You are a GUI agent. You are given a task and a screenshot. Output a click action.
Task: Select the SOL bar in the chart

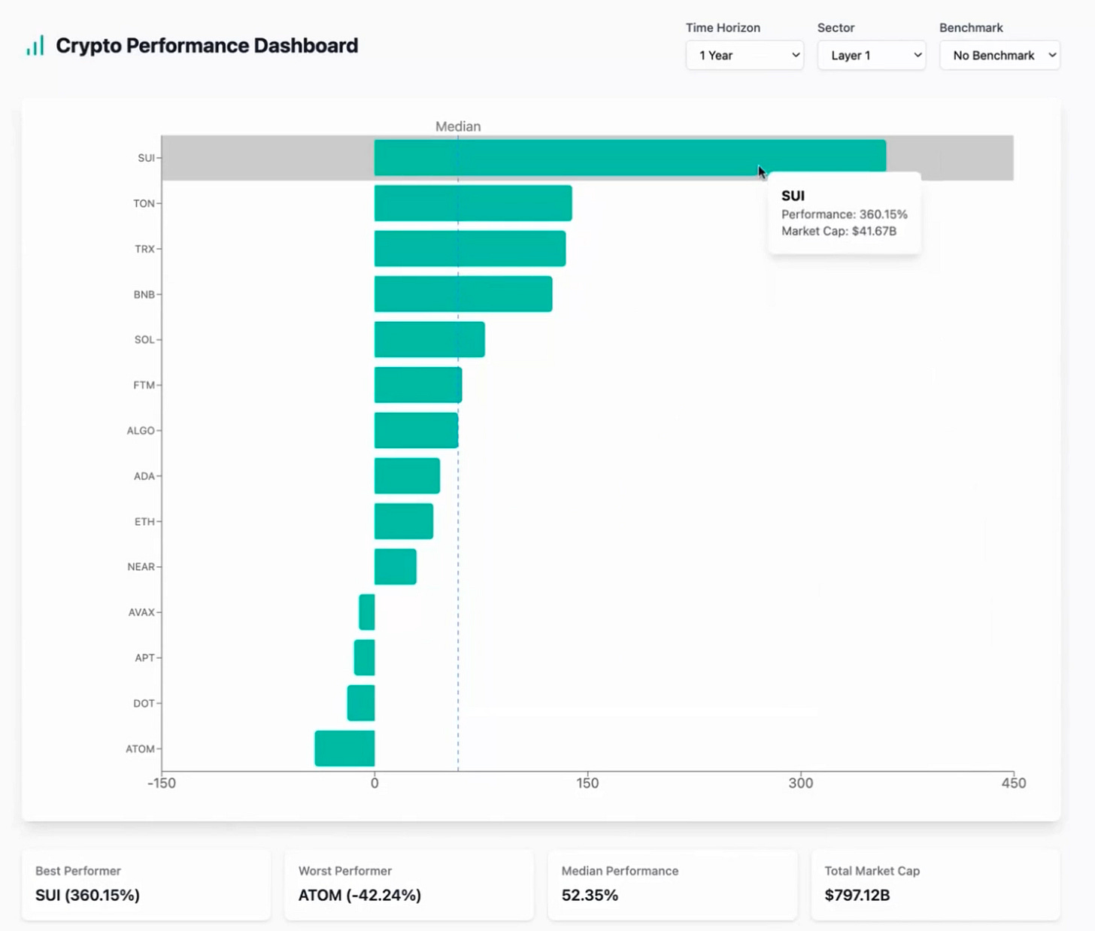pyautogui.click(x=429, y=339)
